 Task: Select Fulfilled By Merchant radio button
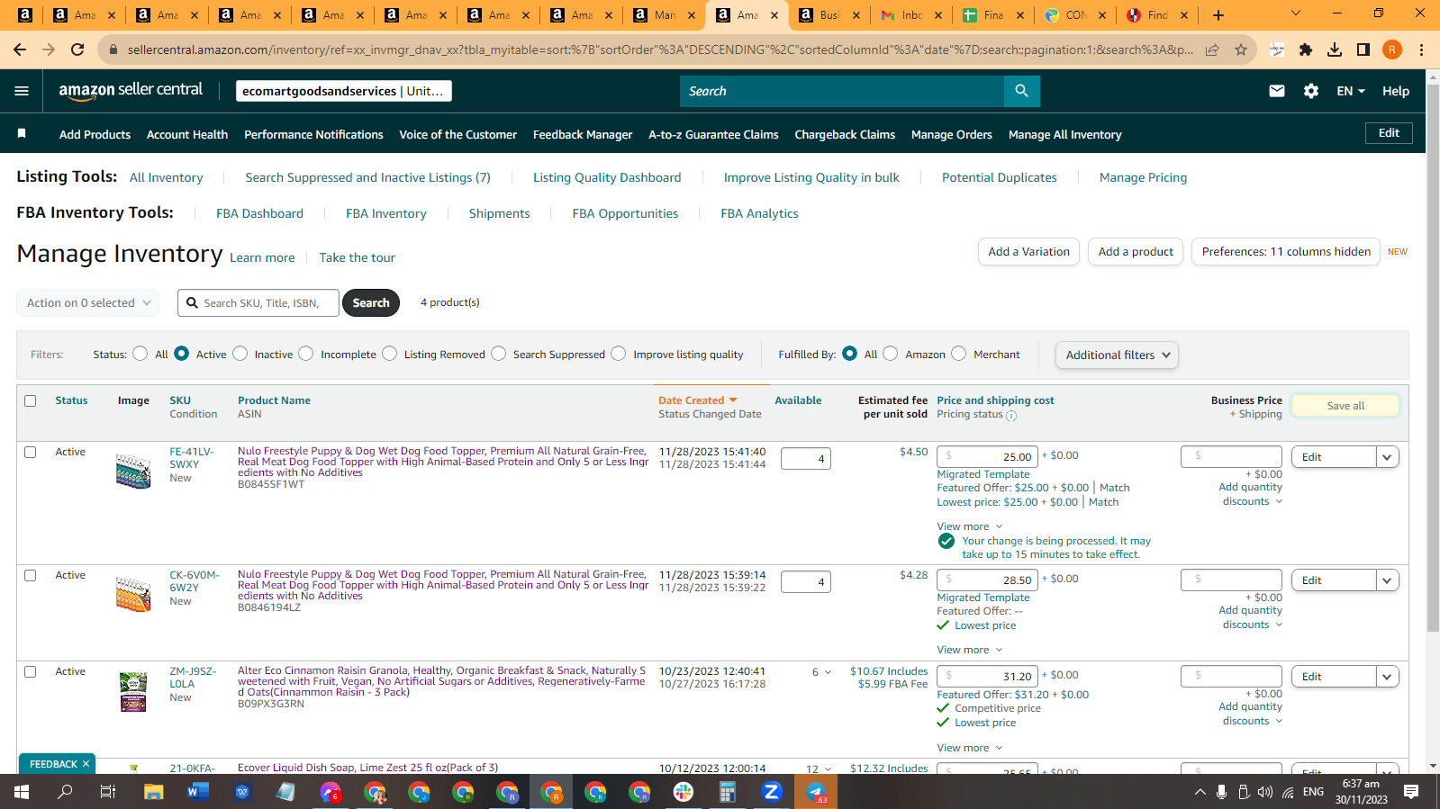(x=959, y=354)
